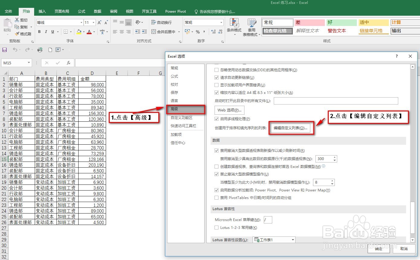Click the Cut (剪切) scissors icon

[x=17, y=20]
